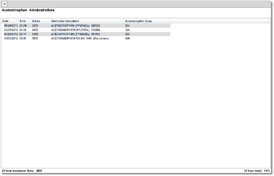The width and height of the screenshot is (274, 176).
Task: Select the 08:45 administration time cell
Action: pos(23,38)
